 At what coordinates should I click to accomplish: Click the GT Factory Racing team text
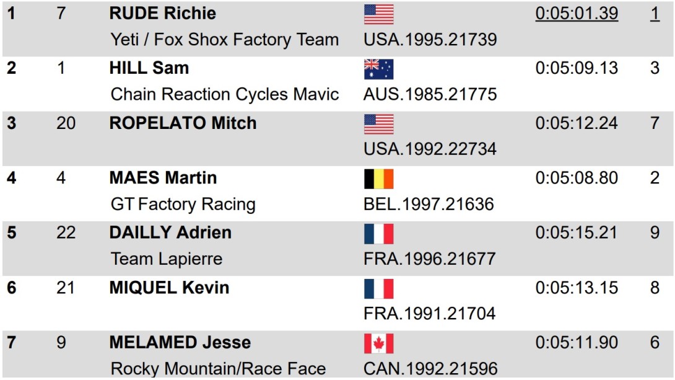click(183, 204)
